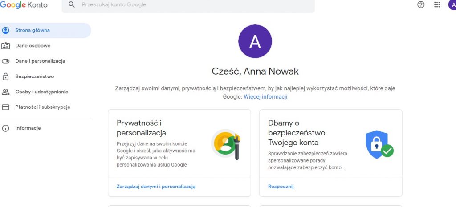Click the search magnifier icon
The image size is (456, 207).
click(72, 5)
